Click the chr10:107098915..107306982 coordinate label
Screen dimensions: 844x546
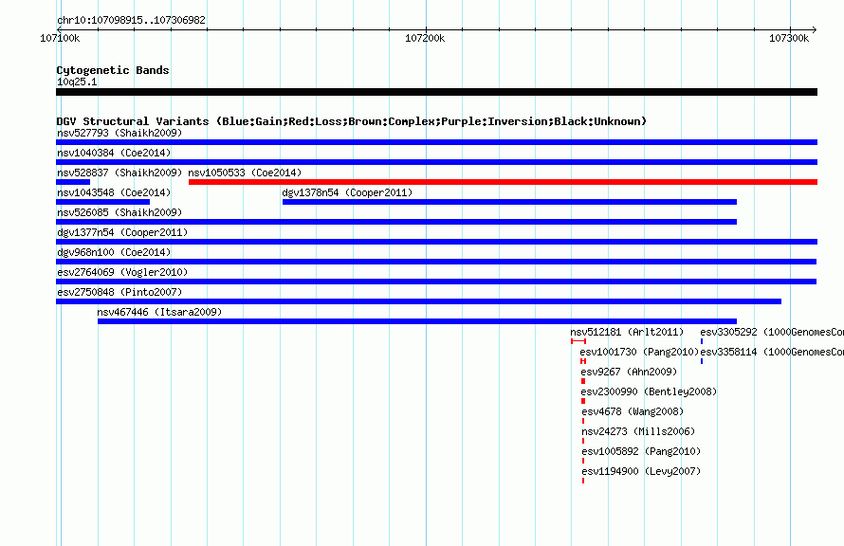131,20
